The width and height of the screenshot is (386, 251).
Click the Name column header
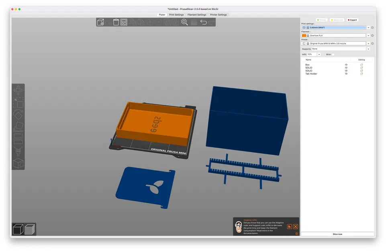(x=308, y=60)
